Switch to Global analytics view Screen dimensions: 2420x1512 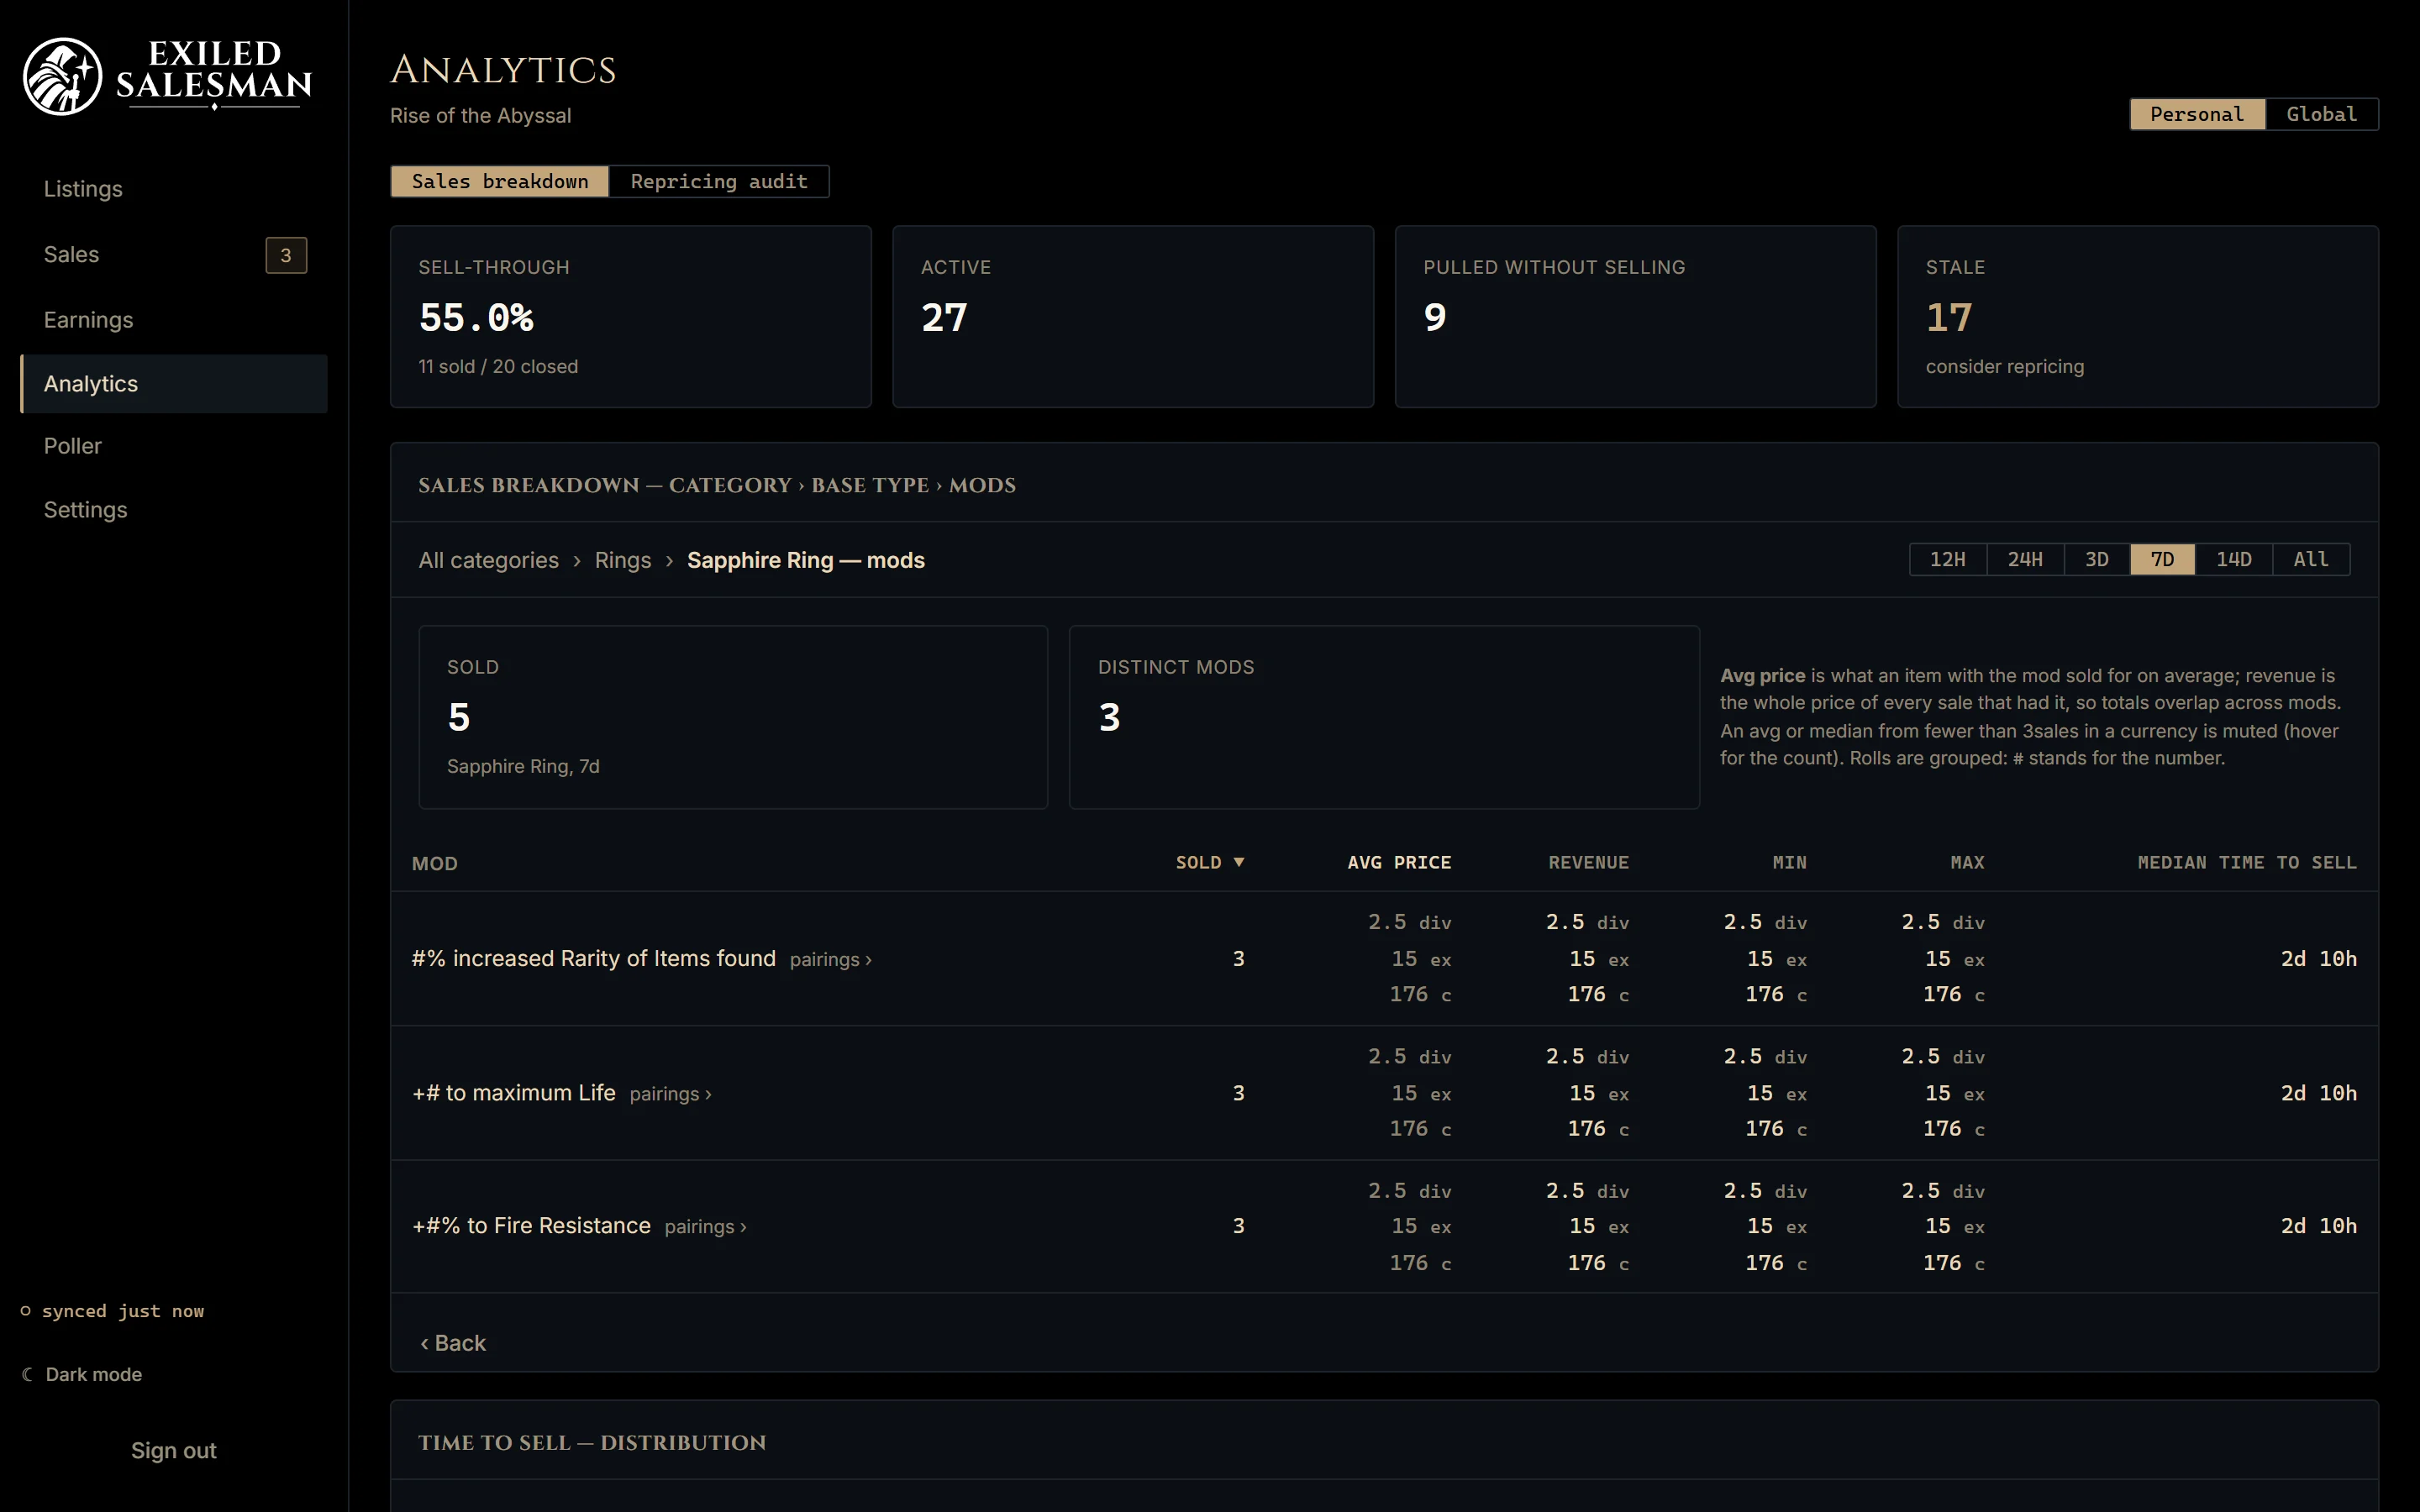(x=2321, y=114)
